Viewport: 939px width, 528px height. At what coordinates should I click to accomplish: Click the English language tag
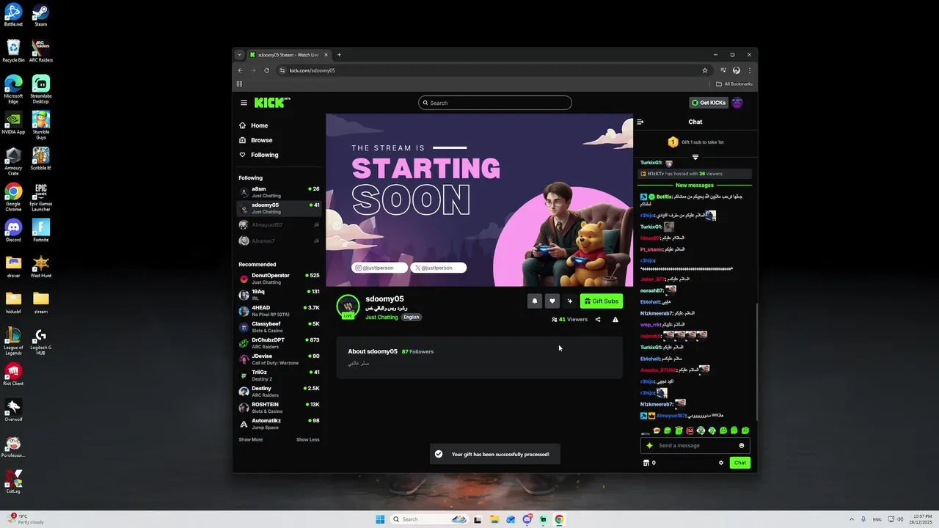[411, 318]
